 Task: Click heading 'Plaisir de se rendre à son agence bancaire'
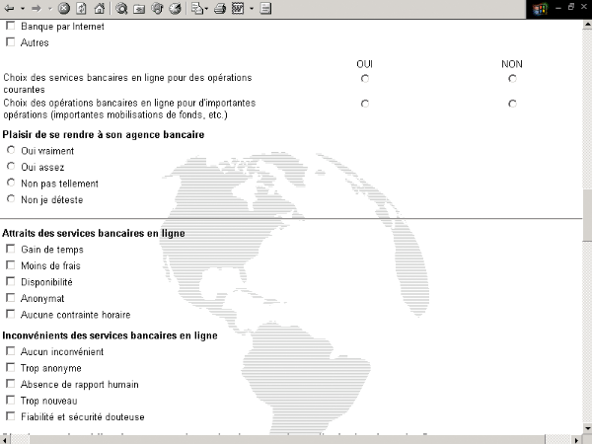pyautogui.click(x=104, y=135)
